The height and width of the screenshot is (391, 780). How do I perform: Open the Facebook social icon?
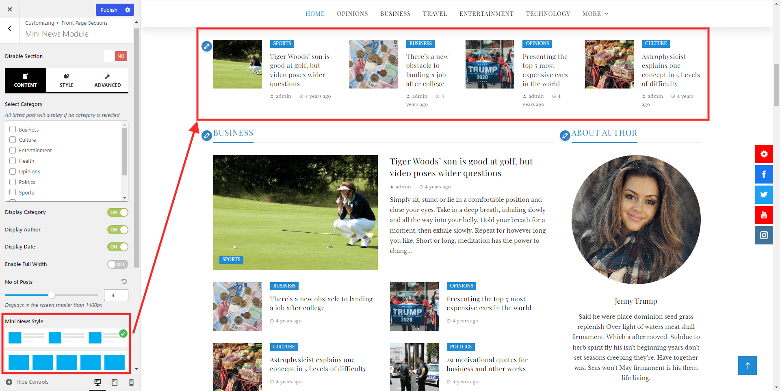(x=764, y=174)
